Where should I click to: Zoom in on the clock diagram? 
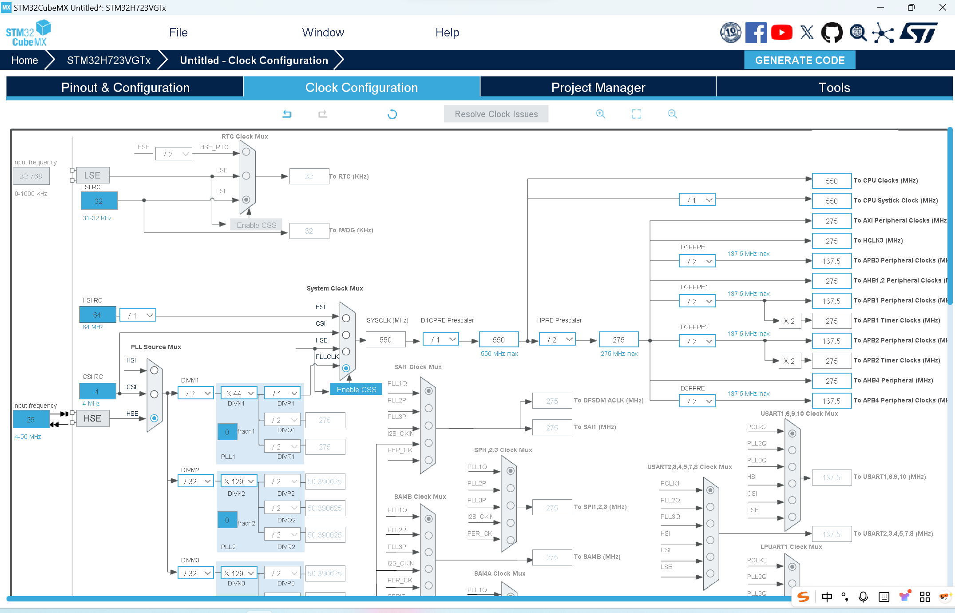[600, 114]
